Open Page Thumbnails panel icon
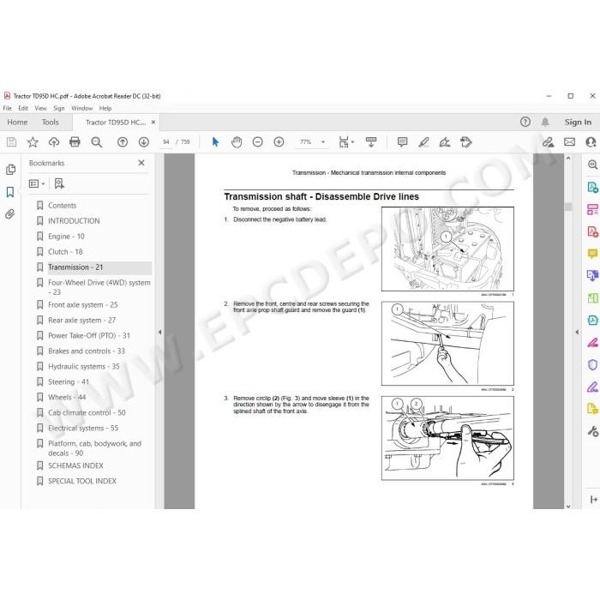Viewport: 600px width, 600px height. click(10, 170)
